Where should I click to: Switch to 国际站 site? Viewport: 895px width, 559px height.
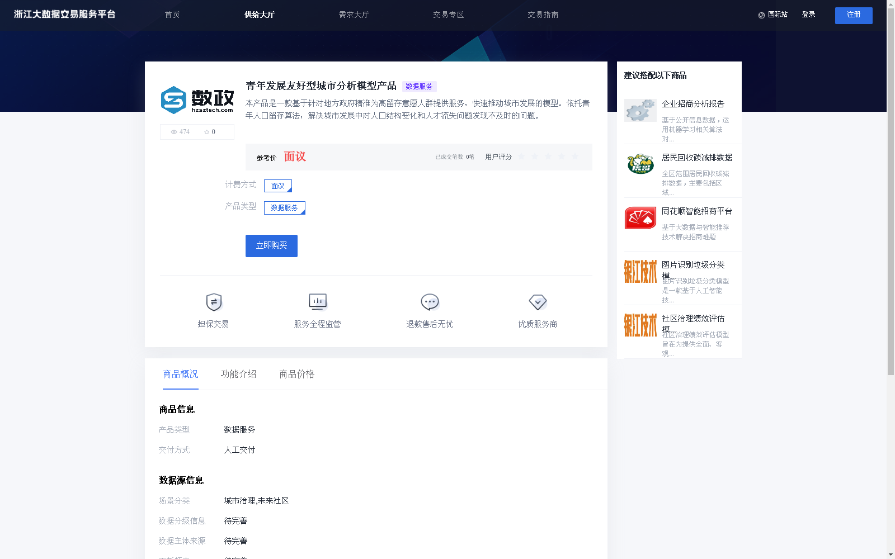point(778,15)
